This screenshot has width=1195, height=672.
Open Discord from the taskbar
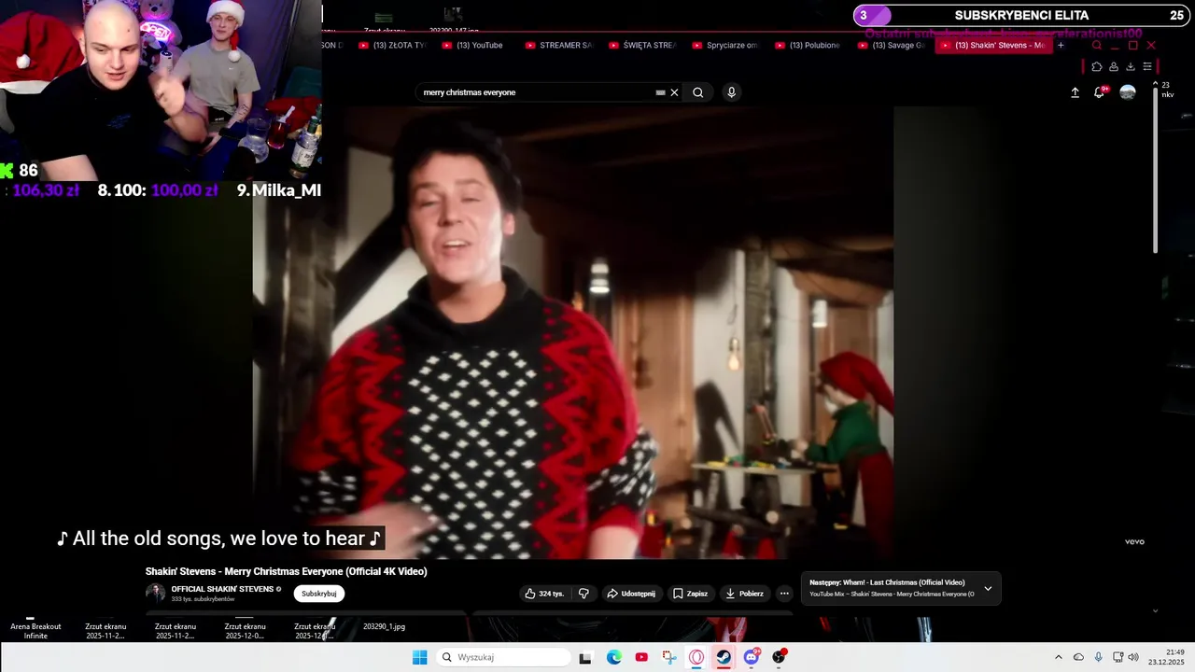(x=752, y=657)
